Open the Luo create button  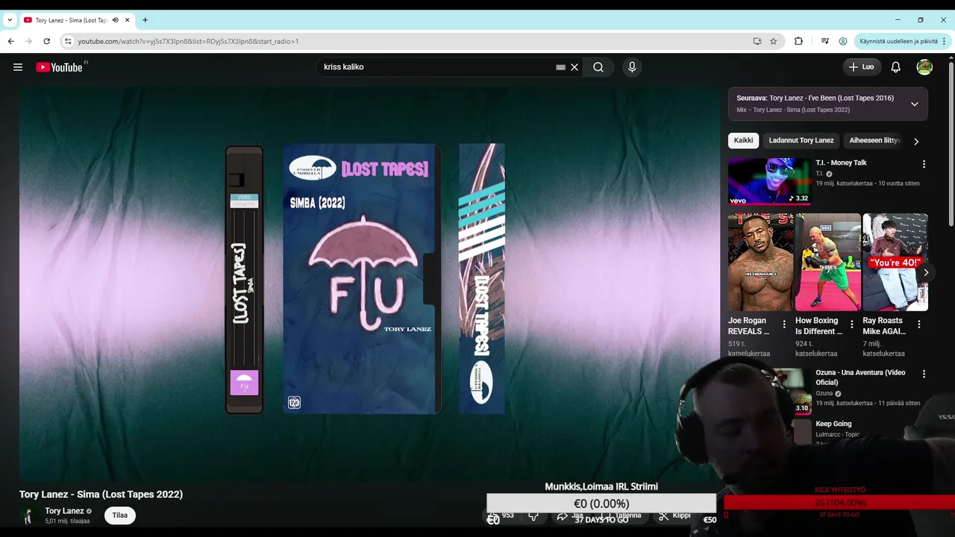[862, 67]
